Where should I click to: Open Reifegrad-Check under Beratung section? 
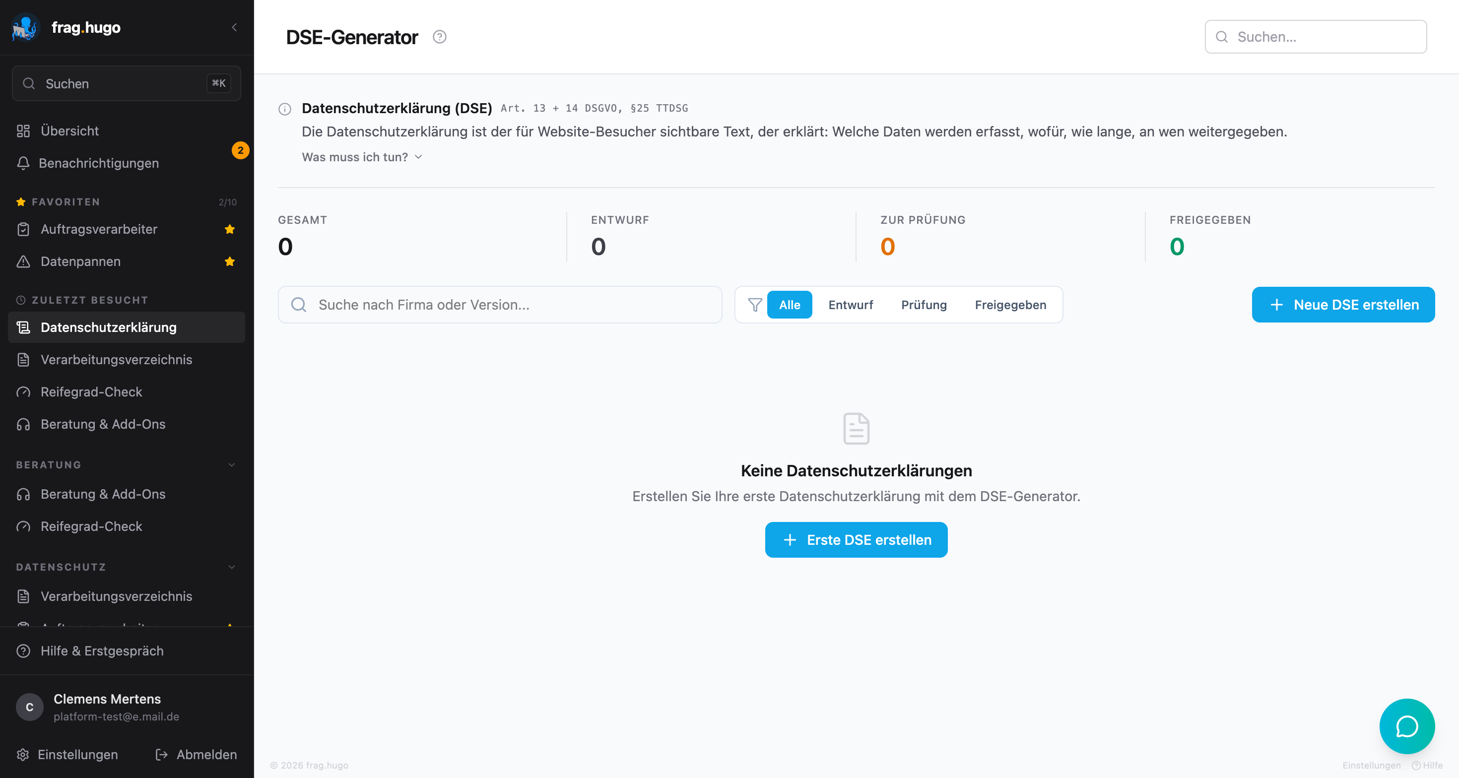click(126, 526)
